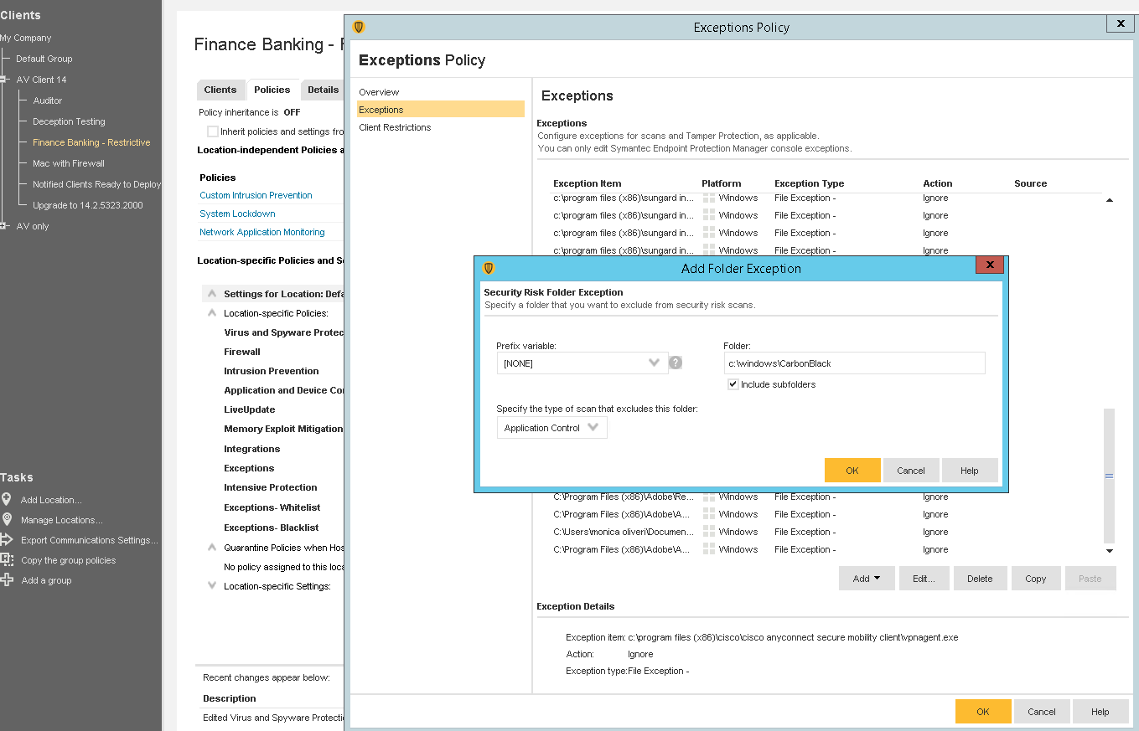Screen dimensions: 1139x731
Task: Select the Upgrade to 14.2.5323.2000 group
Action: 88,205
